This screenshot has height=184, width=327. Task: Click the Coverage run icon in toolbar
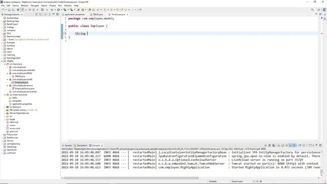click(65, 10)
